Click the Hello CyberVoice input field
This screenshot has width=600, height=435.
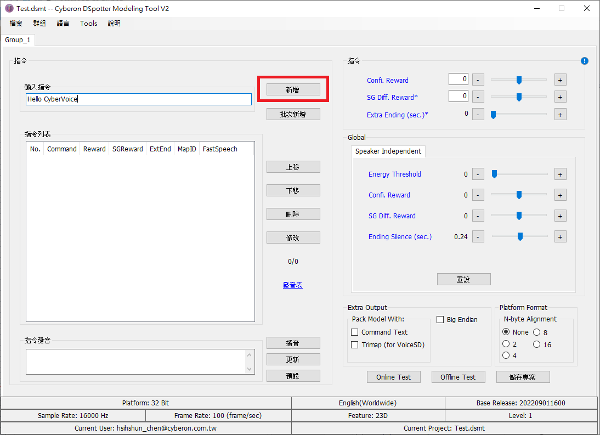pyautogui.click(x=138, y=99)
